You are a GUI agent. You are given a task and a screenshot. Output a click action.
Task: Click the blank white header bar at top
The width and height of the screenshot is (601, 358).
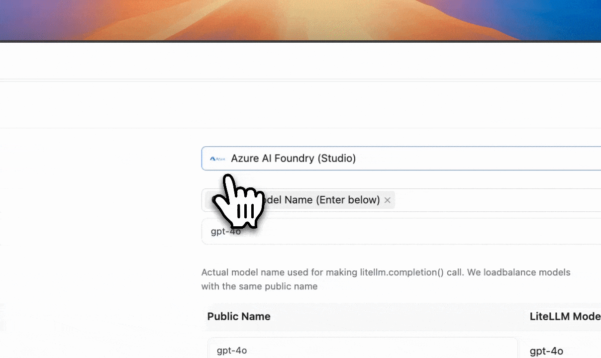[299, 61]
